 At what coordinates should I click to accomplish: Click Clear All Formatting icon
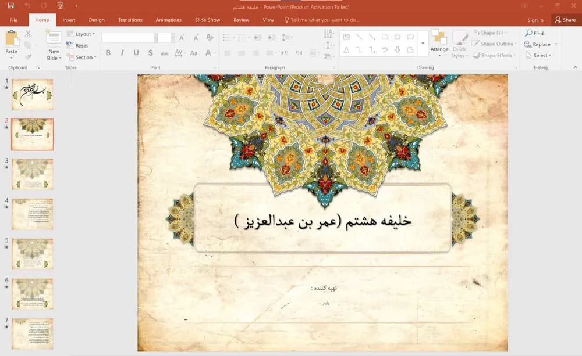210,37
